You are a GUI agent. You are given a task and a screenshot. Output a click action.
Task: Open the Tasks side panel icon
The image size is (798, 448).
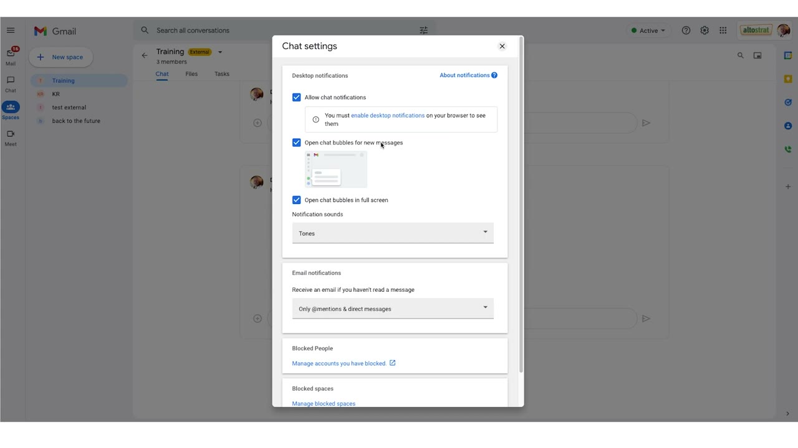coord(788,103)
